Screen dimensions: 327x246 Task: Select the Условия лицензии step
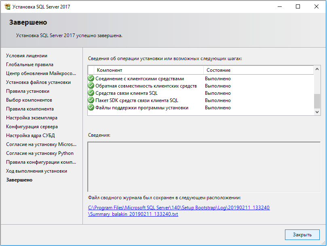(x=27, y=56)
